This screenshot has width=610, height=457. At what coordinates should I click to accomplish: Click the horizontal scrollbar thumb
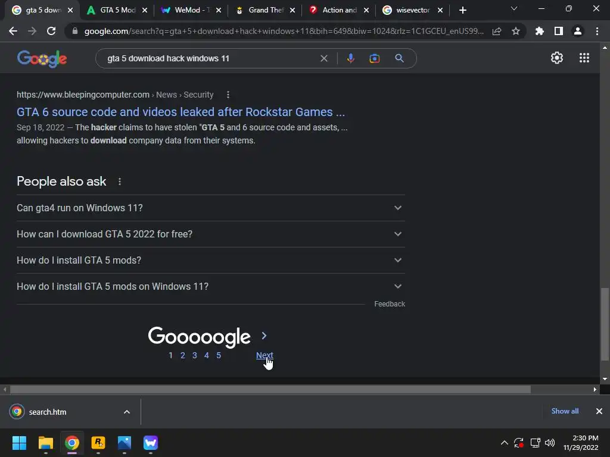click(x=270, y=389)
